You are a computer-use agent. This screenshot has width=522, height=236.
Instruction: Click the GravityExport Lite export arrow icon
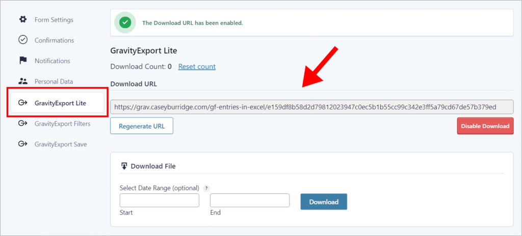pyautogui.click(x=22, y=103)
